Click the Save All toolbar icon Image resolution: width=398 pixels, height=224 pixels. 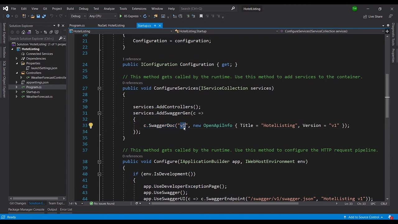coord(44,16)
